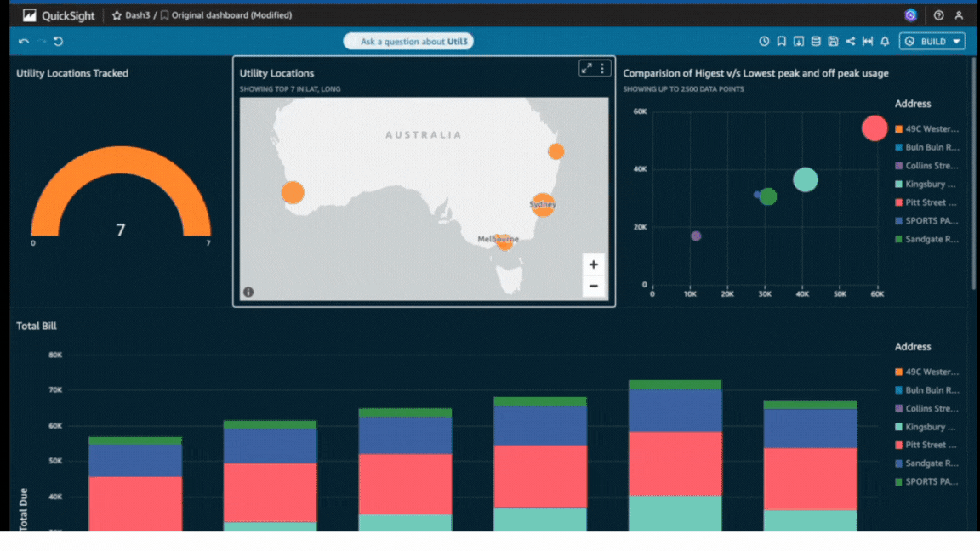Click the info icon on the map
Screen dimensions: 980x551
coord(247,293)
